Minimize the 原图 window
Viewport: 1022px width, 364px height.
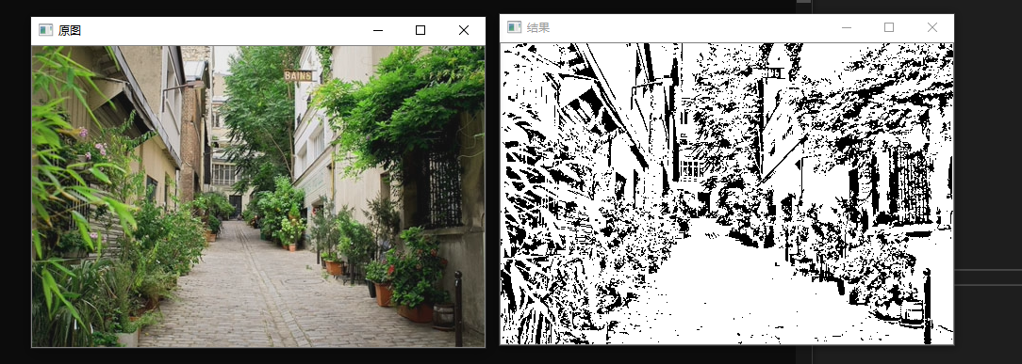pos(377,30)
